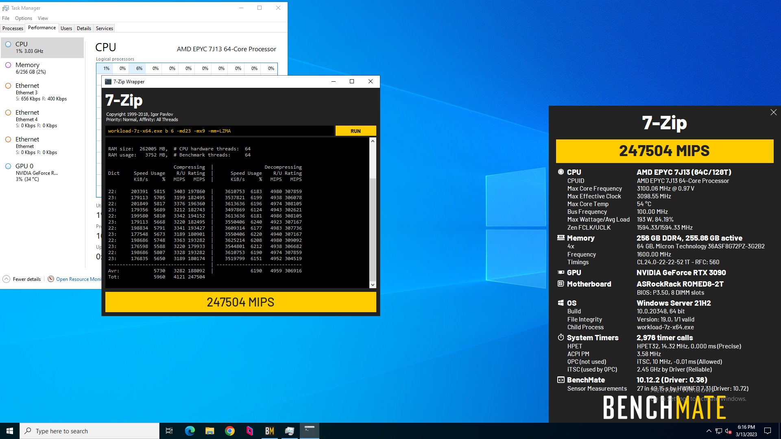
Task: Click 'Windows Server 21H2' OS text
Action: pos(674,303)
